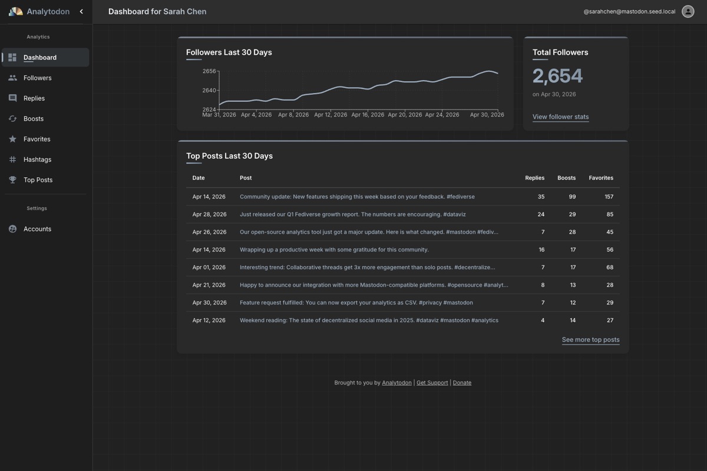Screen dimensions: 707x471
Task: Click the Analytodon logo icon
Action: tap(16, 11)
